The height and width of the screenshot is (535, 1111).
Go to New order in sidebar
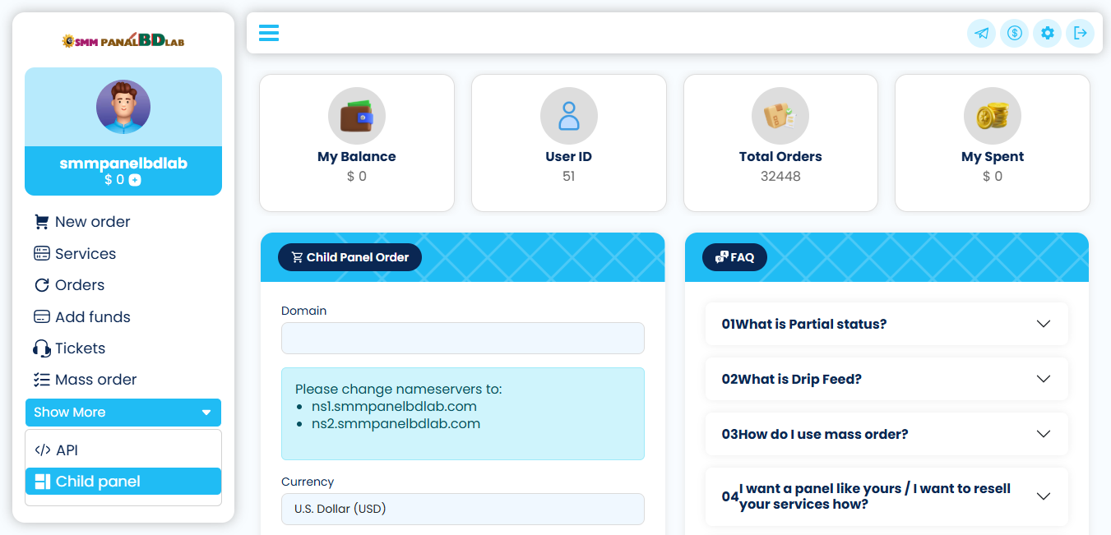click(x=92, y=222)
